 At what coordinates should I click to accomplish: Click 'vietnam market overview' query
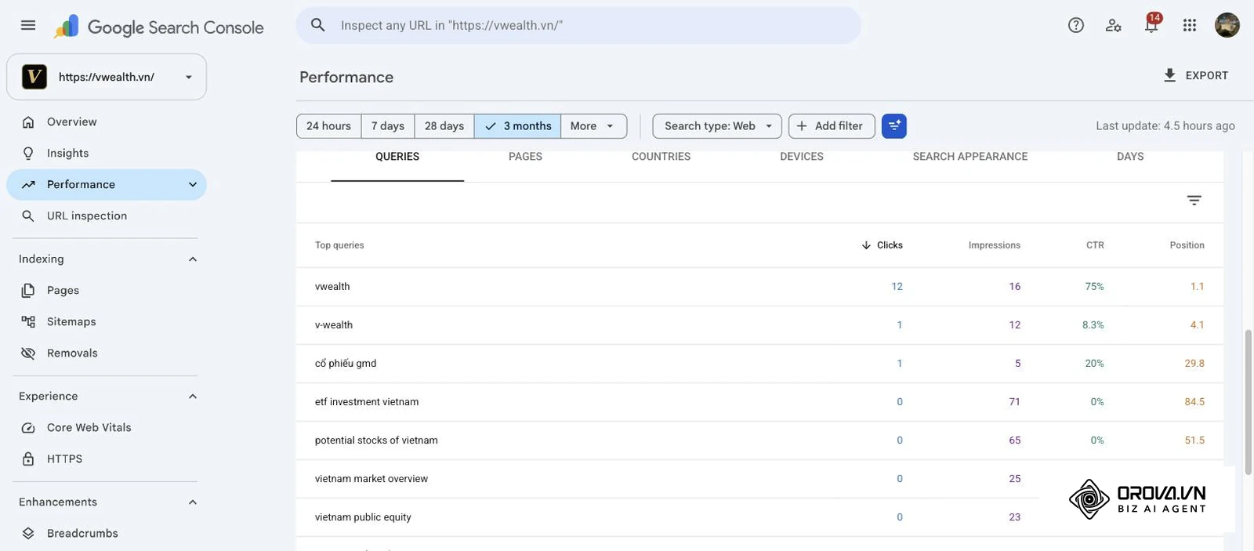click(x=371, y=479)
